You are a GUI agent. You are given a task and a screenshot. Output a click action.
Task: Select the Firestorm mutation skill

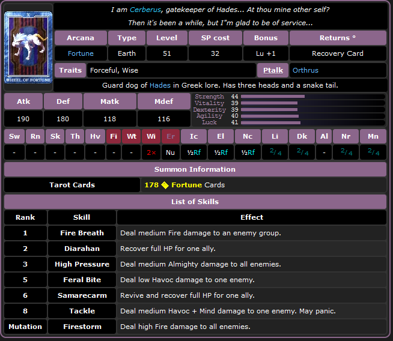click(x=82, y=327)
